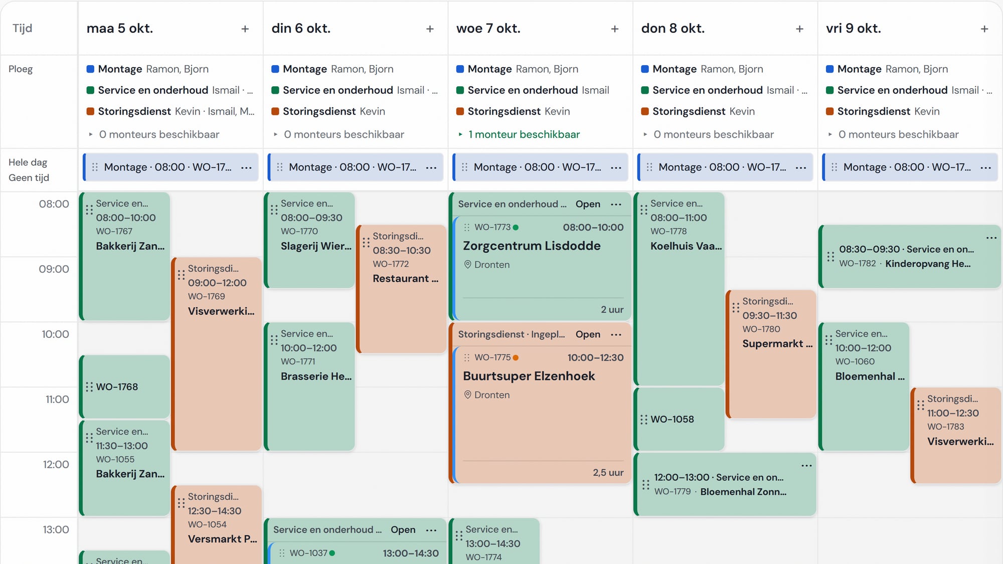The image size is (1003, 564).
Task: Open WO-1778 Koelhuis Vaa... card
Action: (x=679, y=289)
